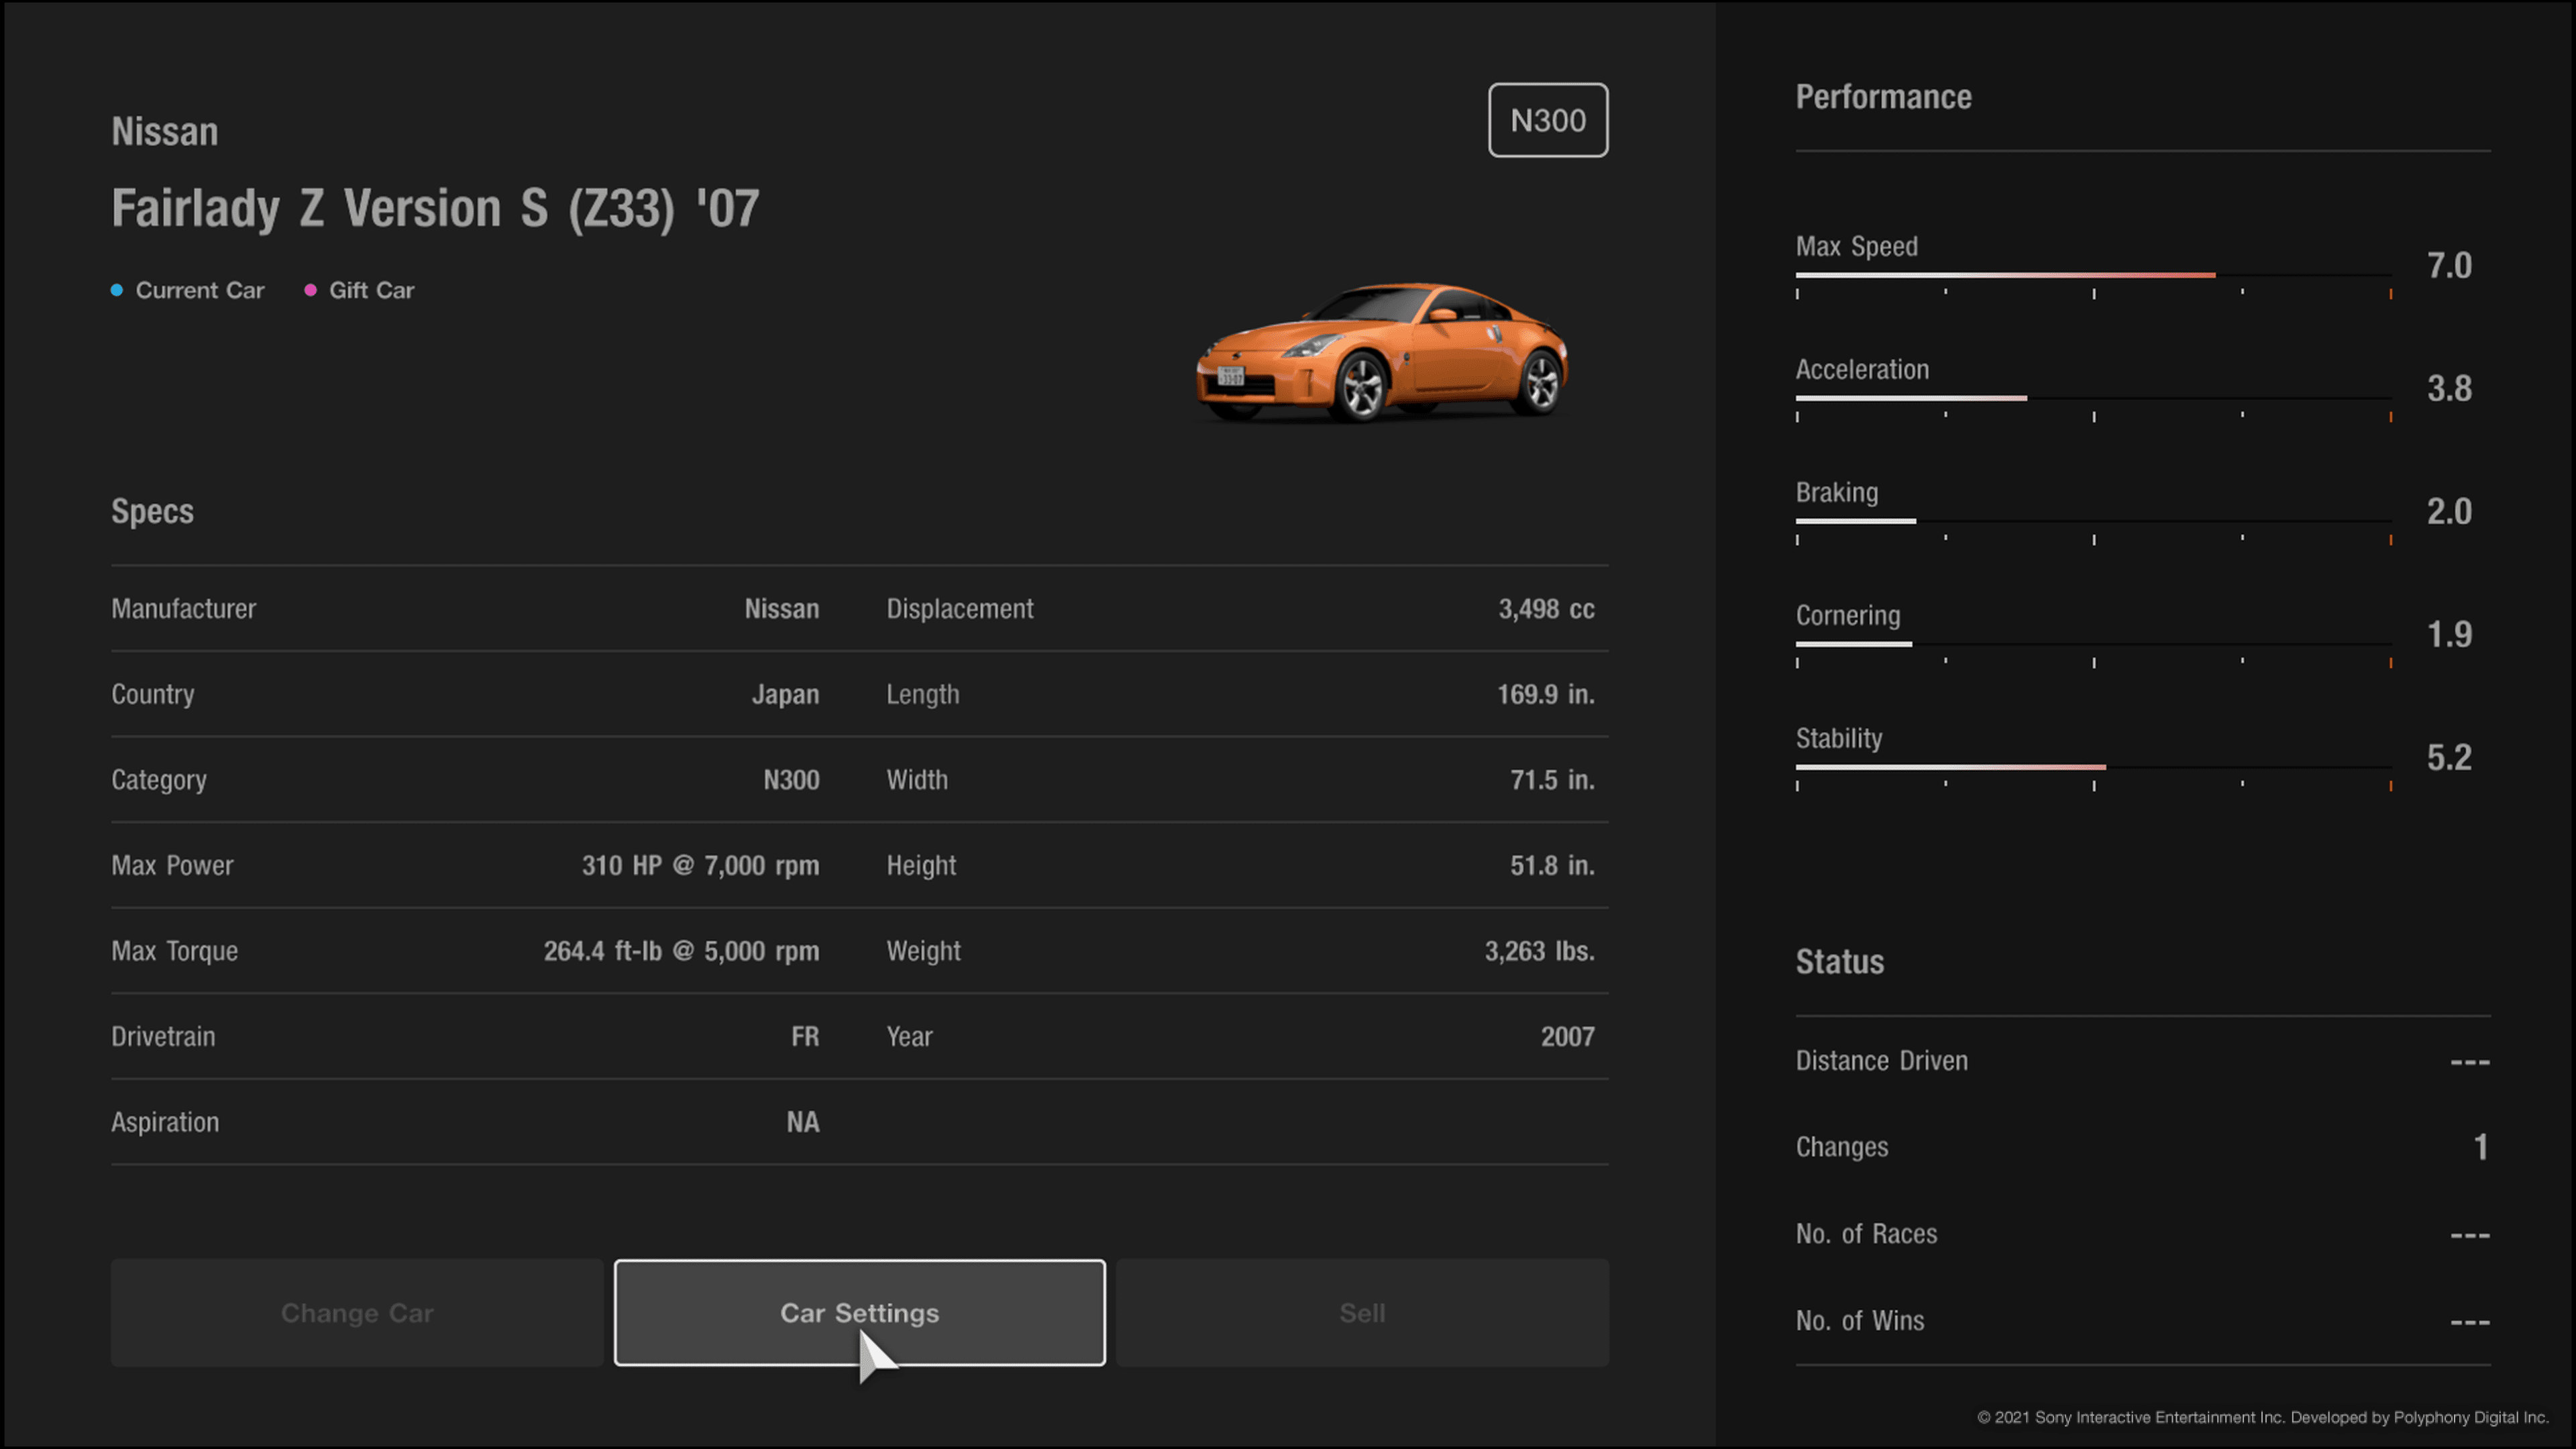Viewport: 2576px width, 1449px height.
Task: Click Aspiration value NA
Action: [802, 1122]
